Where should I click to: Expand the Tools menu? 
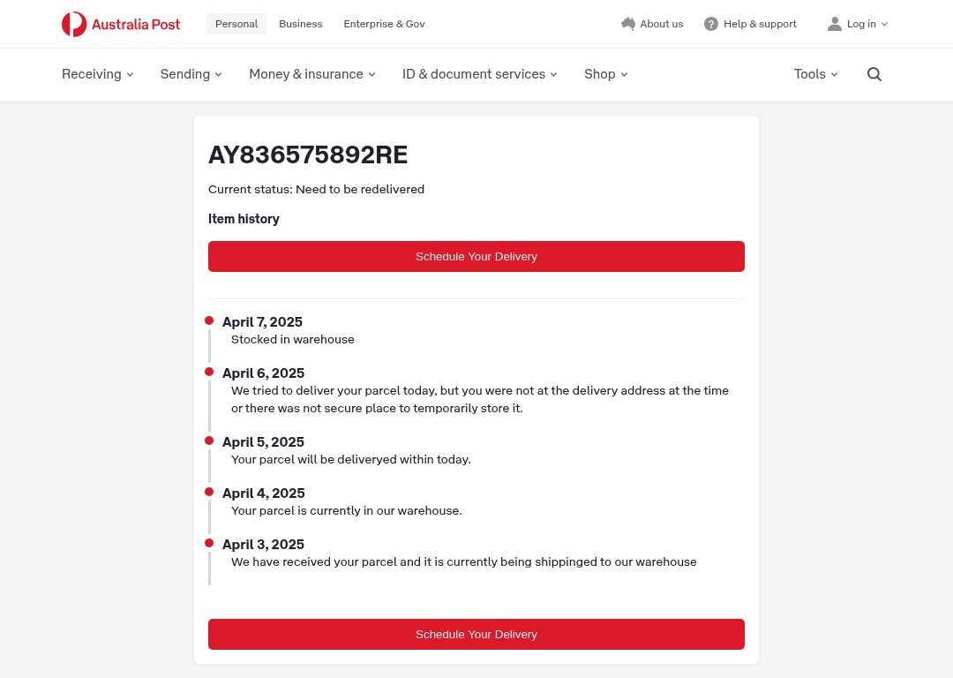click(815, 74)
